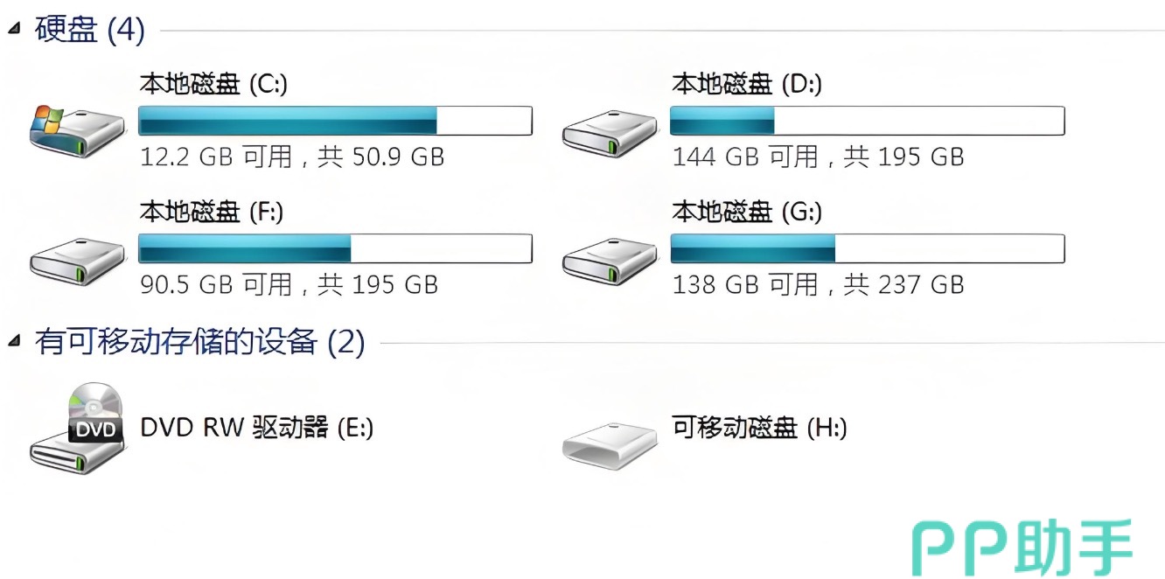Screen dimensions: 1165x579
Task: Click the PP助手 watermark logo
Action: [1022, 547]
